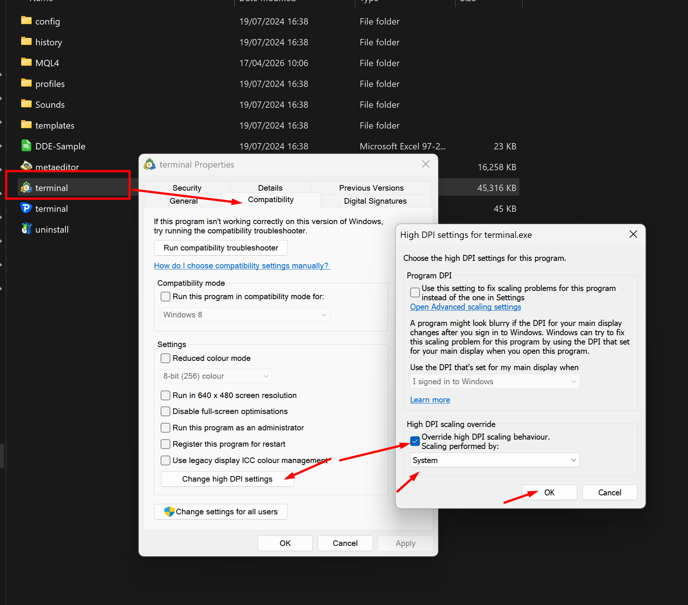Select the MQL4 folder icon
688x605 pixels.
tap(26, 62)
